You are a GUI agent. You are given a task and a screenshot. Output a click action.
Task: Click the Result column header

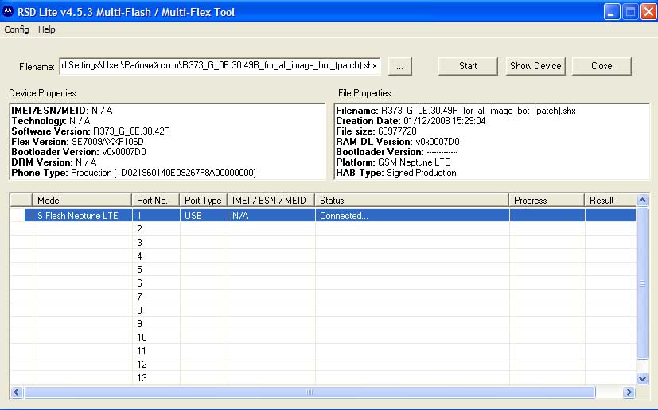coord(610,201)
